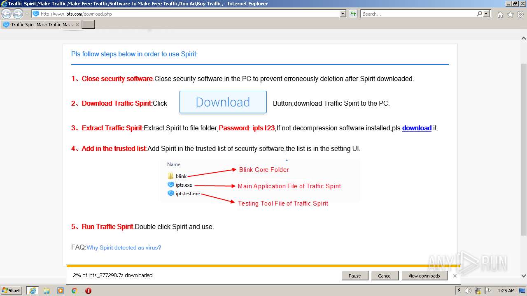This screenshot has width=527, height=296.
Task: Open the file explorer taskbar icon
Action: [x=47, y=291]
